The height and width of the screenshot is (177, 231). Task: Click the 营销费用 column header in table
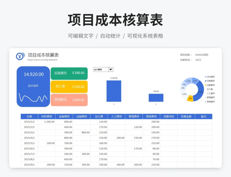[x=151, y=116]
